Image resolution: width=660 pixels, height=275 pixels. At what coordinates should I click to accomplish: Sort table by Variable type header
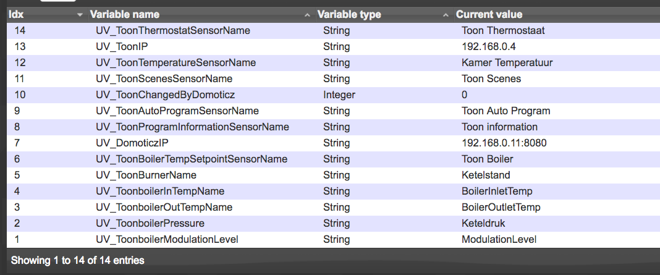point(384,15)
